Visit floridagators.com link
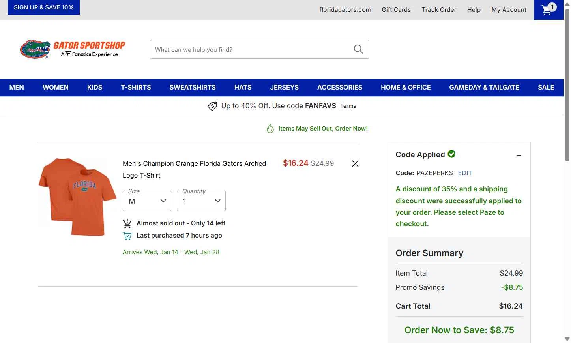The image size is (571, 343). [x=345, y=10]
